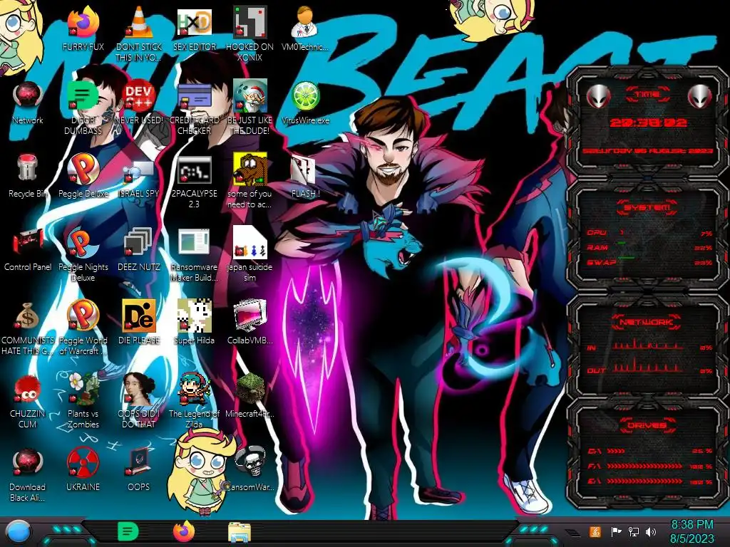730x547 pixels.
Task: Click the SWAP usage row in gadget
Action: coord(649,263)
